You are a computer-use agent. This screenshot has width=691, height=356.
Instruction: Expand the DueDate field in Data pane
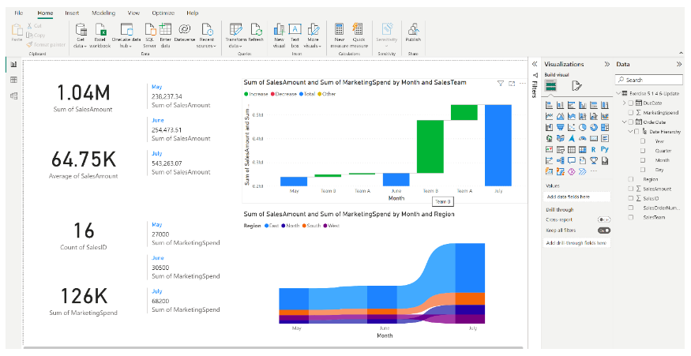624,103
